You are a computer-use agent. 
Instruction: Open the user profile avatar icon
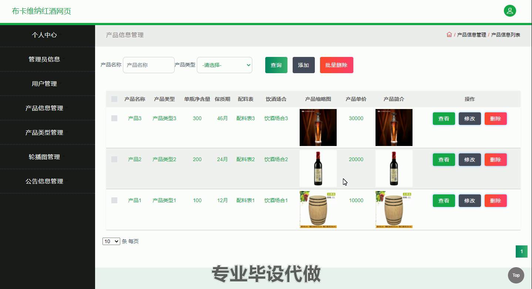coord(510,11)
